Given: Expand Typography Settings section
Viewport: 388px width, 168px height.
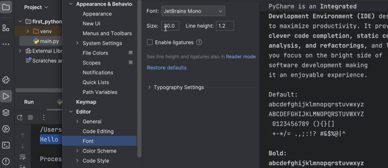Looking at the screenshot, I should [x=149, y=87].
